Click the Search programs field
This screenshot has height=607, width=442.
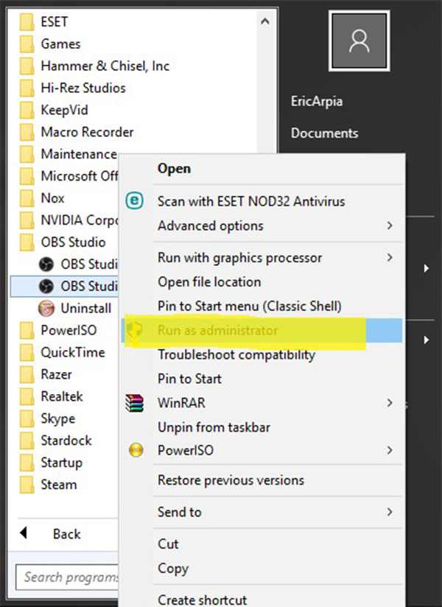[66, 578]
